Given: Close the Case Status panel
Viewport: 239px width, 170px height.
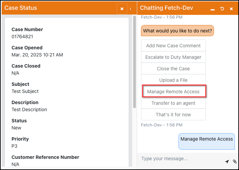Looking at the screenshot, I should 122,9.
